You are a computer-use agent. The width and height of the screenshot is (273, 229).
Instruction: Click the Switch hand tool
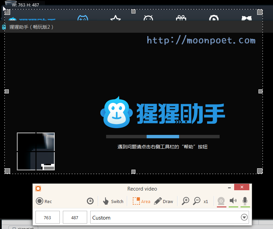click(x=113, y=201)
